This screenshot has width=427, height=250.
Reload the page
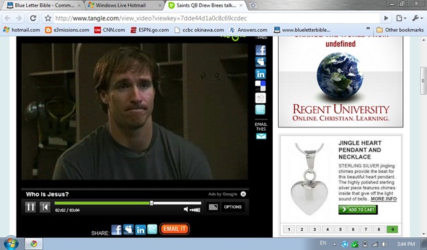[33, 18]
